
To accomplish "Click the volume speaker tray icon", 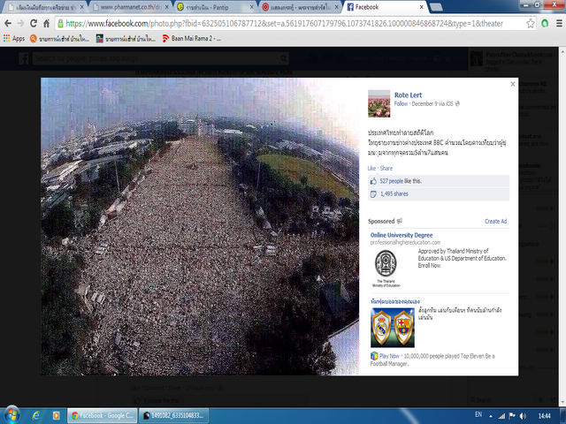I will (523, 416).
